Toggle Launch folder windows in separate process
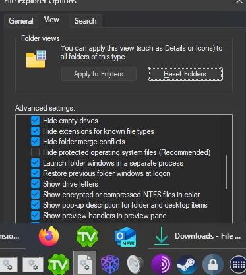The width and height of the screenshot is (246, 275). click(35, 163)
